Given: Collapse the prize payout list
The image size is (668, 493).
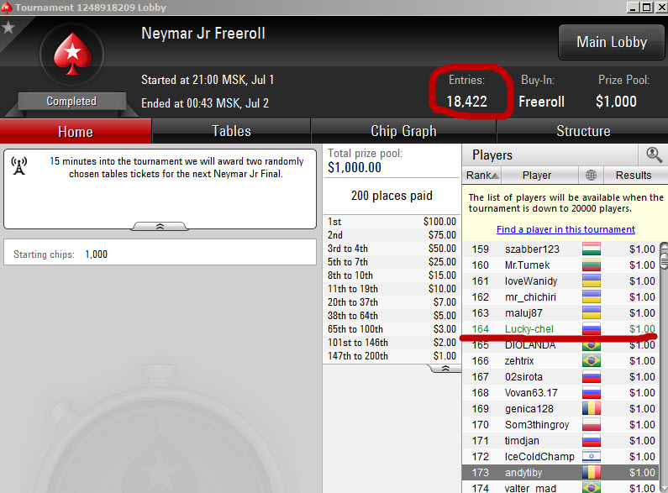Looking at the screenshot, I should [445, 368].
